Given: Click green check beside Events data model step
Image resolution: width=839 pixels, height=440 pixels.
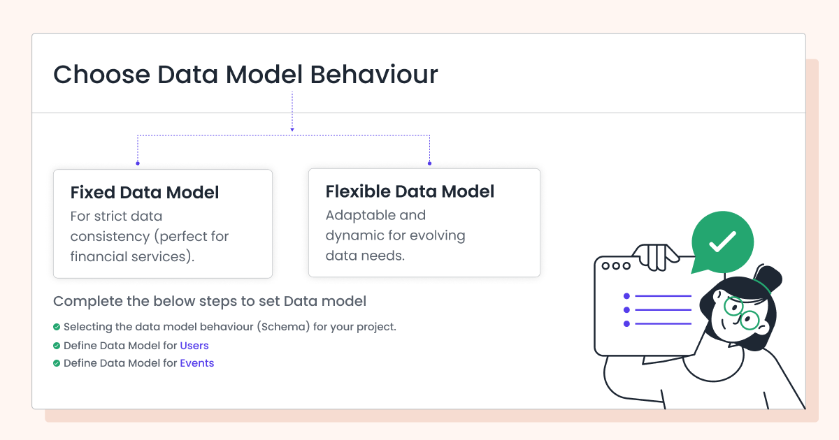Looking at the screenshot, I should [57, 363].
